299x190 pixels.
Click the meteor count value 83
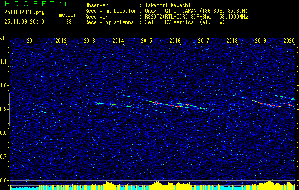point(69,22)
